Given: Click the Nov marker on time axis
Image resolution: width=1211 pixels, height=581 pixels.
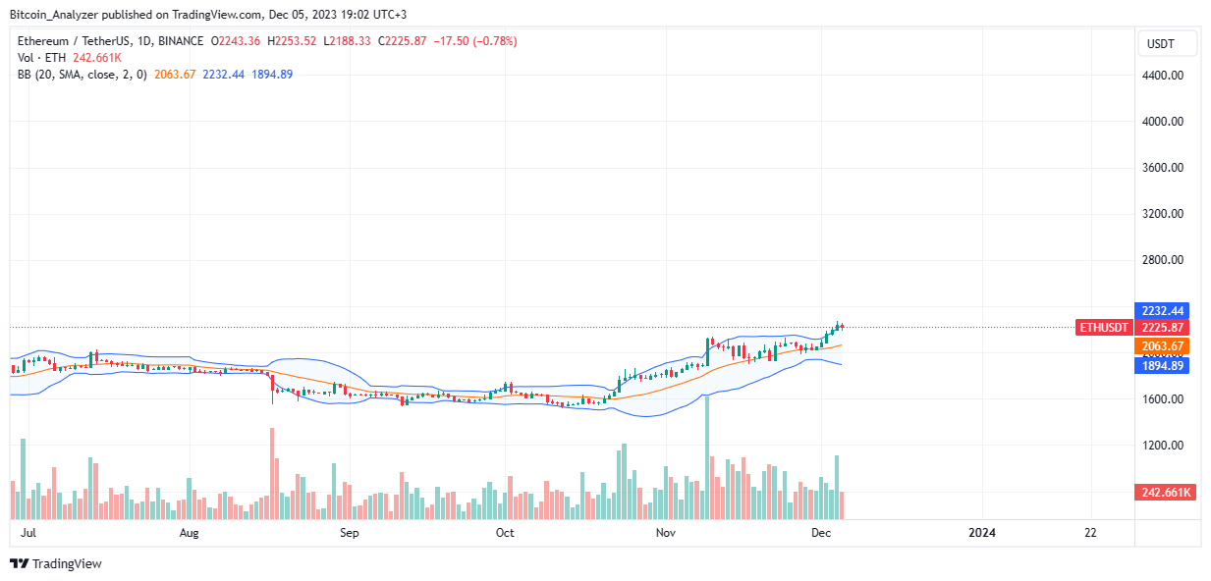Looking at the screenshot, I should (666, 533).
